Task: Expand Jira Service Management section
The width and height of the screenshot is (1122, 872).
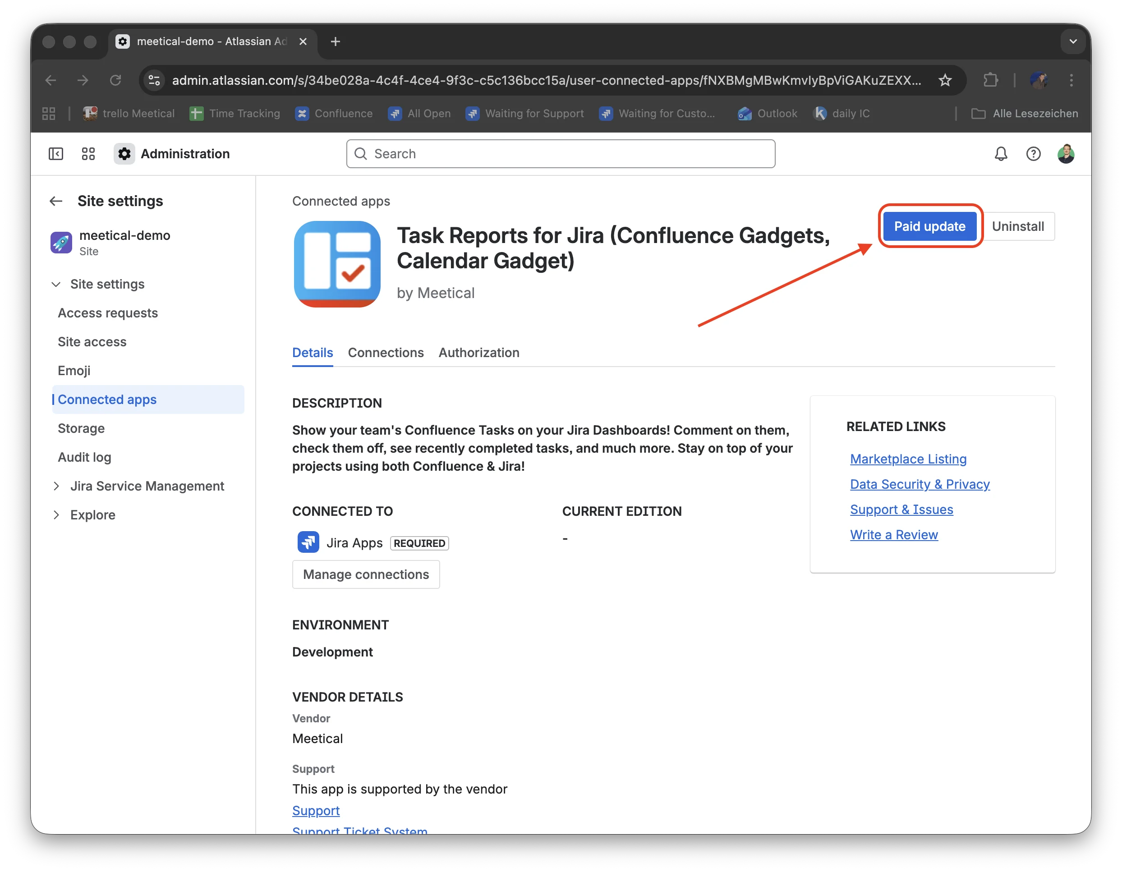Action: [56, 486]
